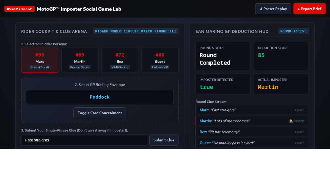Image resolution: width=330 pixels, height=173 pixels.
Task: Select the #72 Bez rider persona
Action: coord(120,60)
